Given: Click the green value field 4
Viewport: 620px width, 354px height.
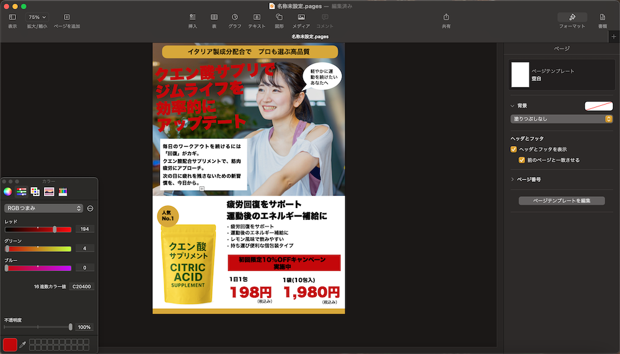Looking at the screenshot, I should click(84, 249).
